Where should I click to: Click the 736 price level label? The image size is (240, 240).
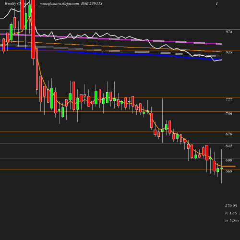point(228,114)
